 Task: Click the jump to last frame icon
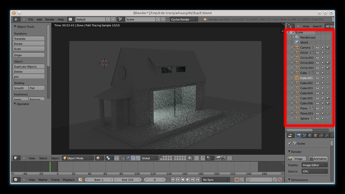[x=198, y=180]
